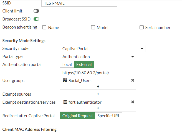Open the Portal type dropdown

click(98, 57)
